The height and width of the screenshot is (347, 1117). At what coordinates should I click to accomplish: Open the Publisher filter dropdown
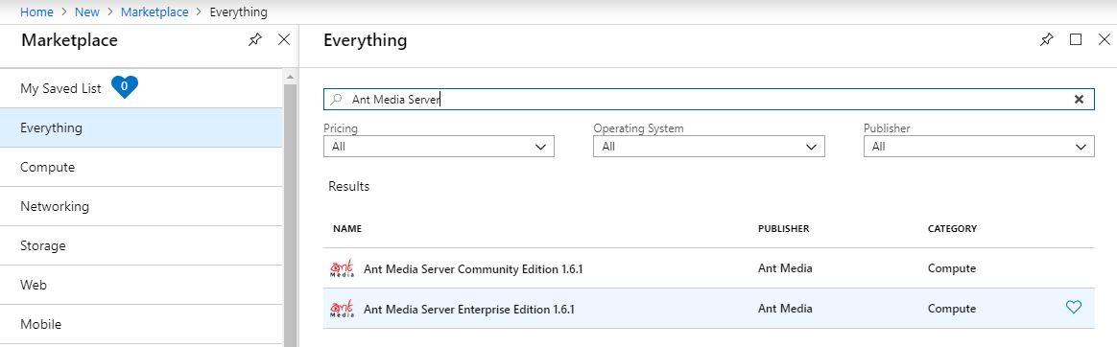979,147
